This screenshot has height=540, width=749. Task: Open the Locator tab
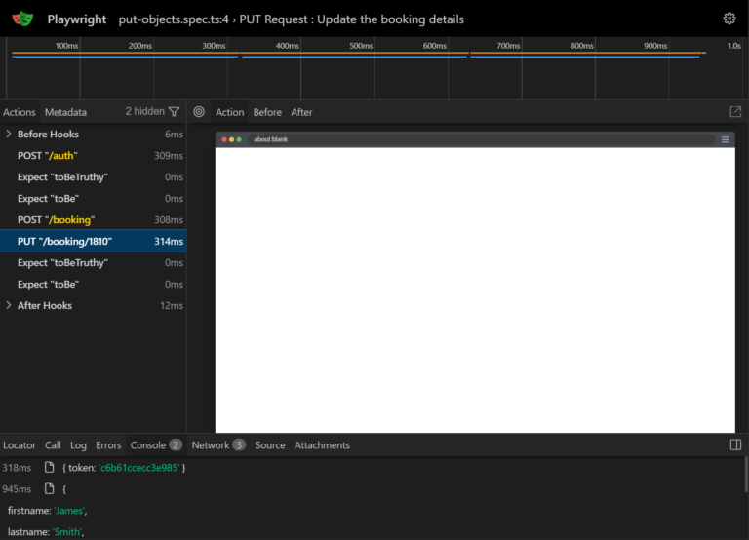coord(20,445)
